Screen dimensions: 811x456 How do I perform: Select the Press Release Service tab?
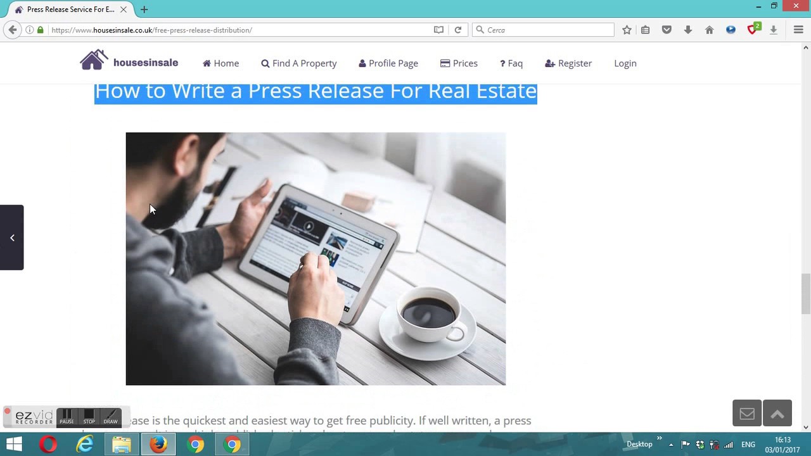tap(70, 9)
